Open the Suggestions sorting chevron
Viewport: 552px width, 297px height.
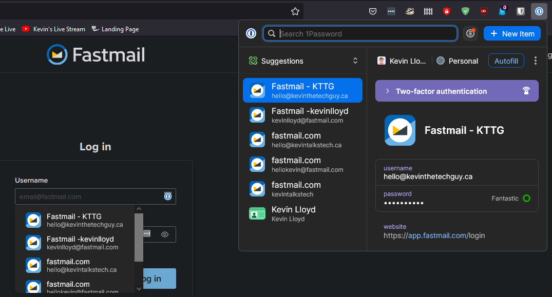(355, 60)
